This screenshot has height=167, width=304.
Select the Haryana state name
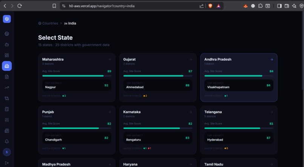tap(130, 164)
